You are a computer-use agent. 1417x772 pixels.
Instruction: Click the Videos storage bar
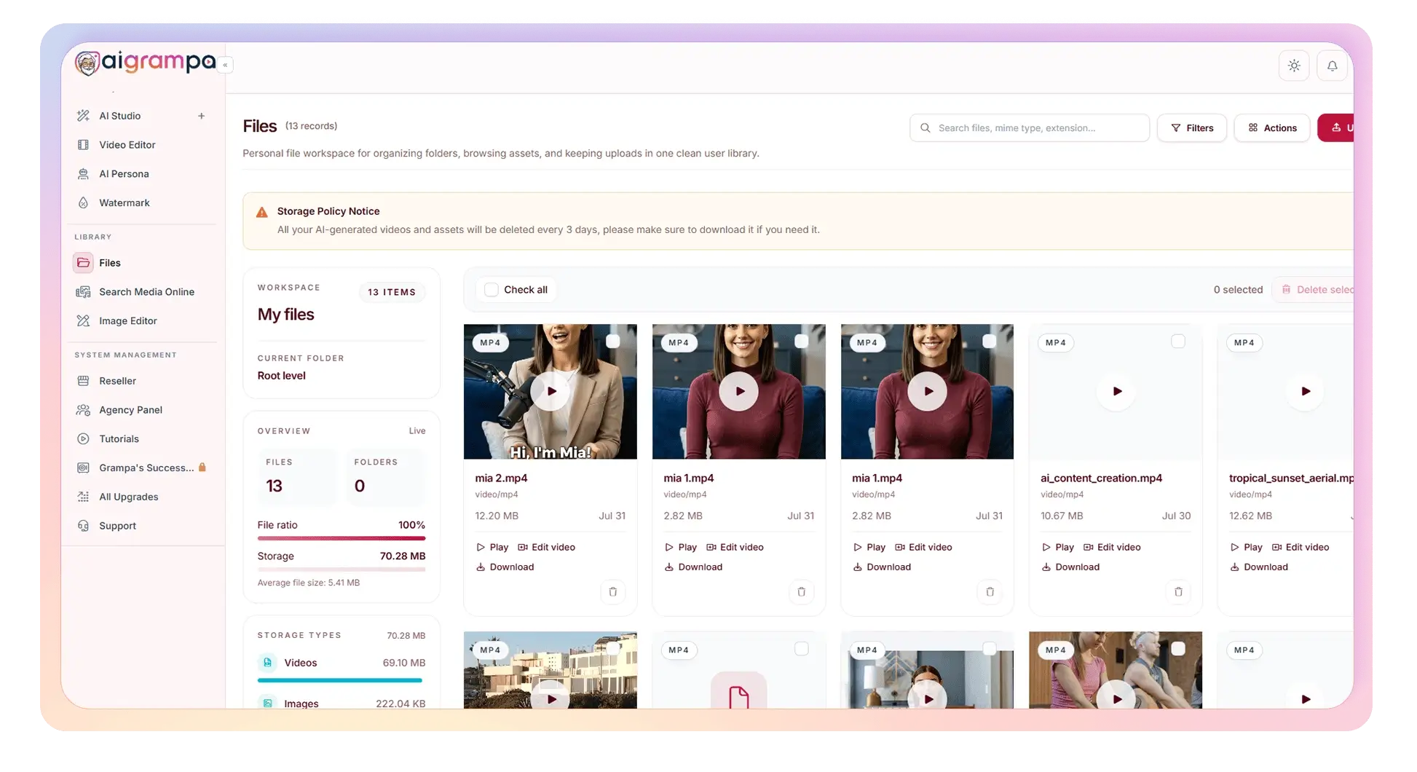click(x=340, y=680)
